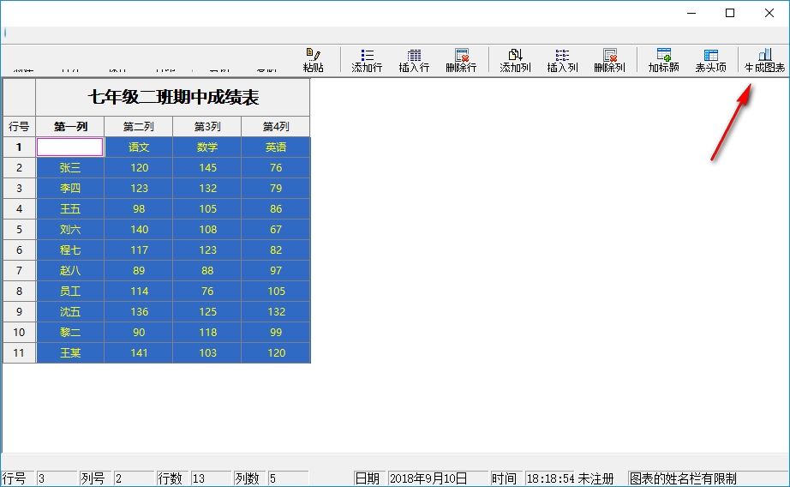Click status message 图表的姓名栏有限制
The height and width of the screenshot is (487, 790).
(683, 478)
